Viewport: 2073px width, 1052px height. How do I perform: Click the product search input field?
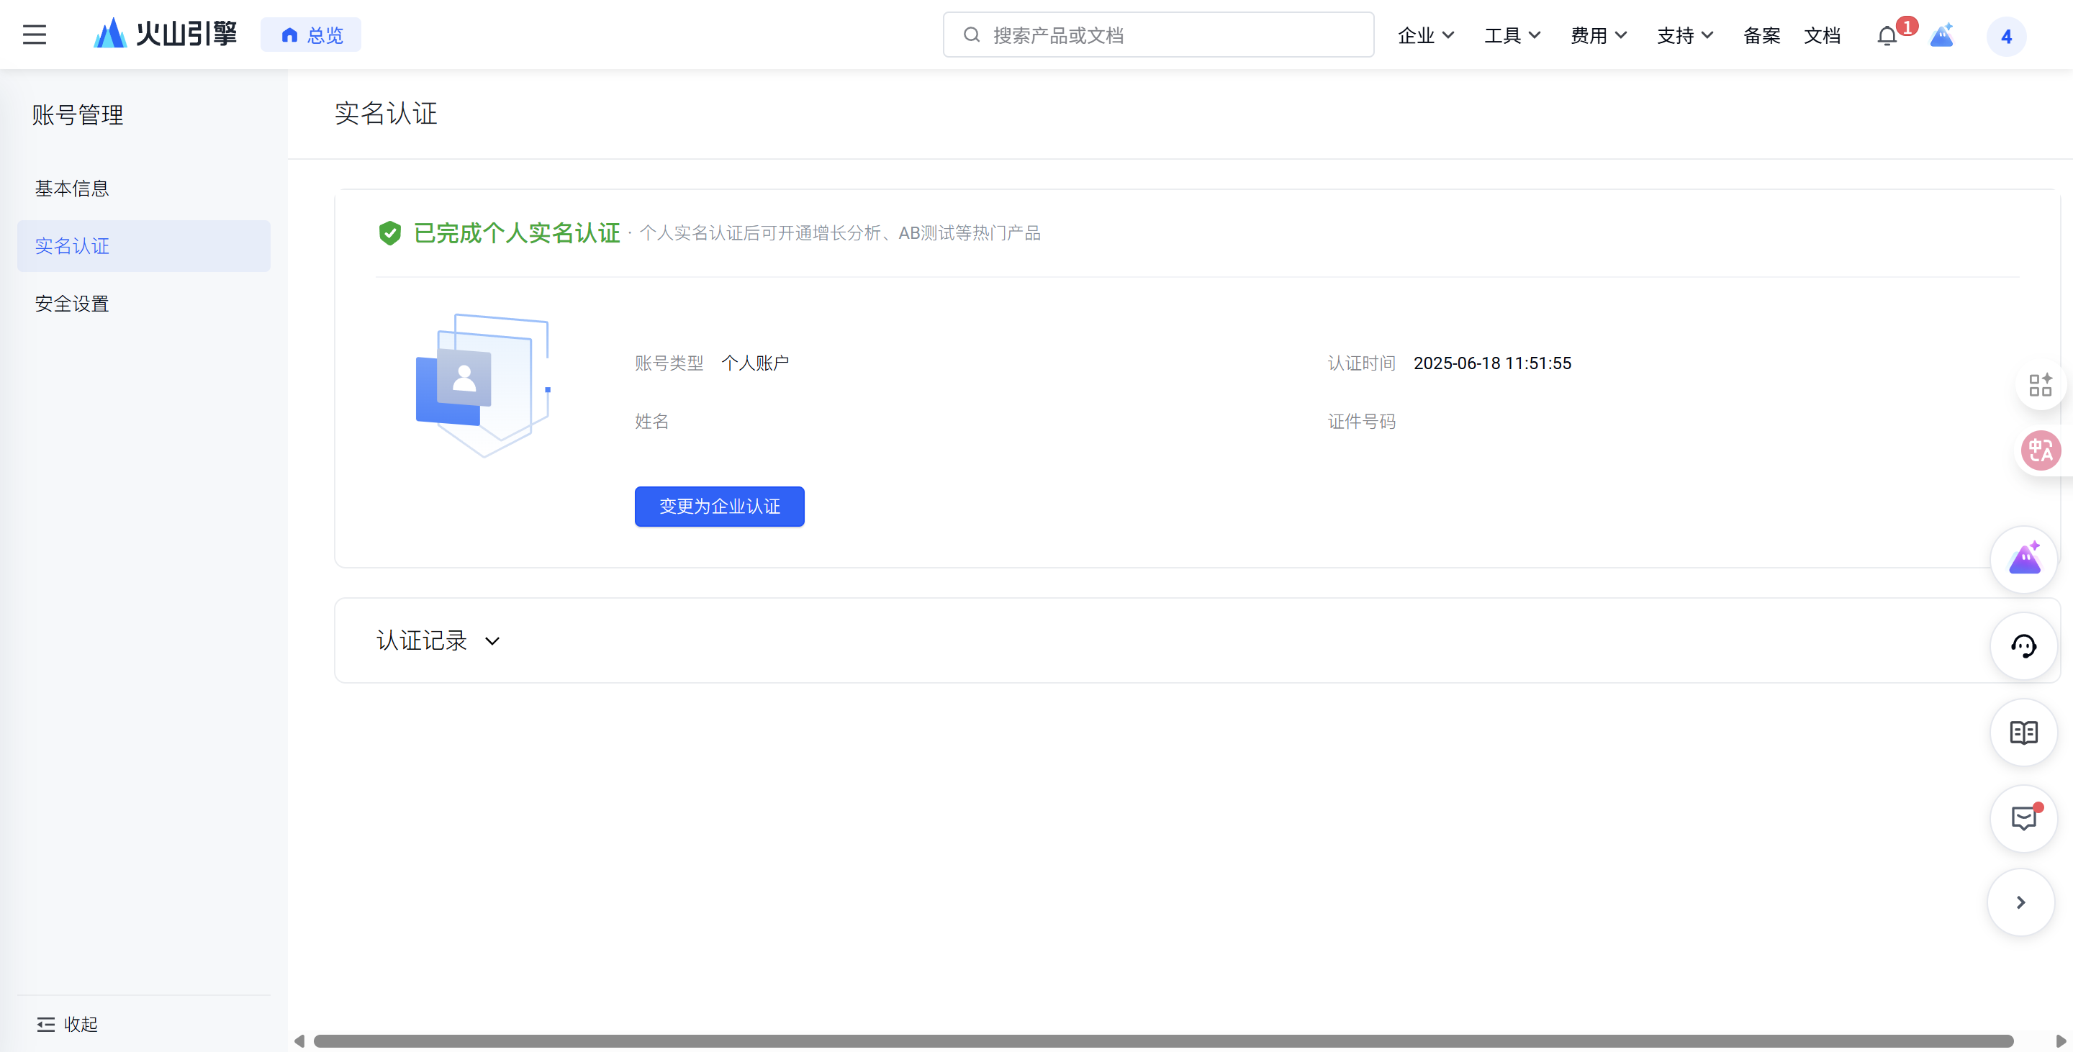pyautogui.click(x=1159, y=35)
